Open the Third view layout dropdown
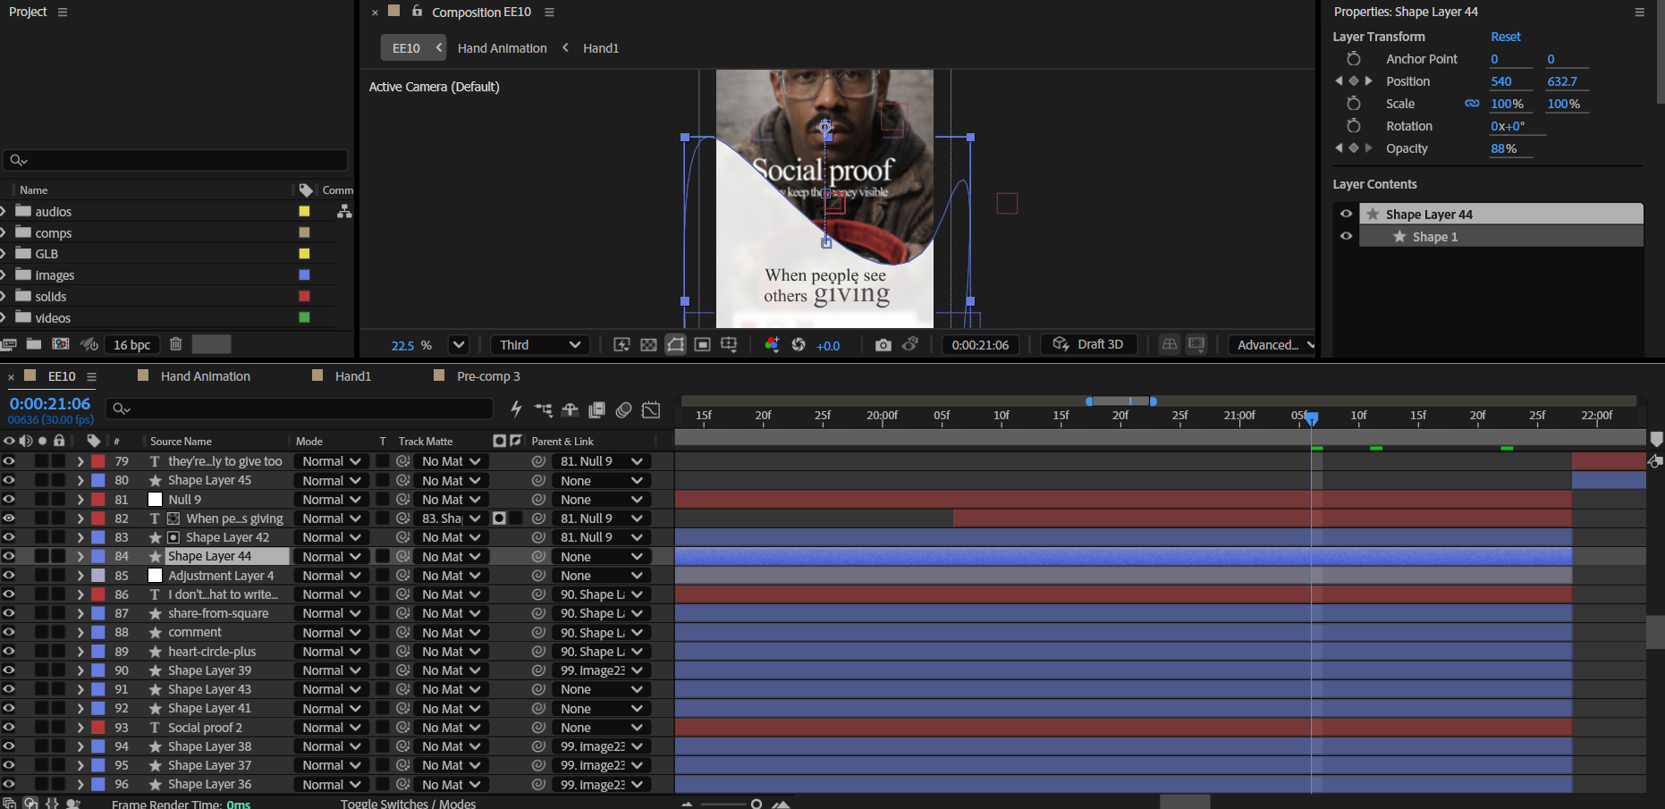Viewport: 1665px width, 809px height. (539, 345)
